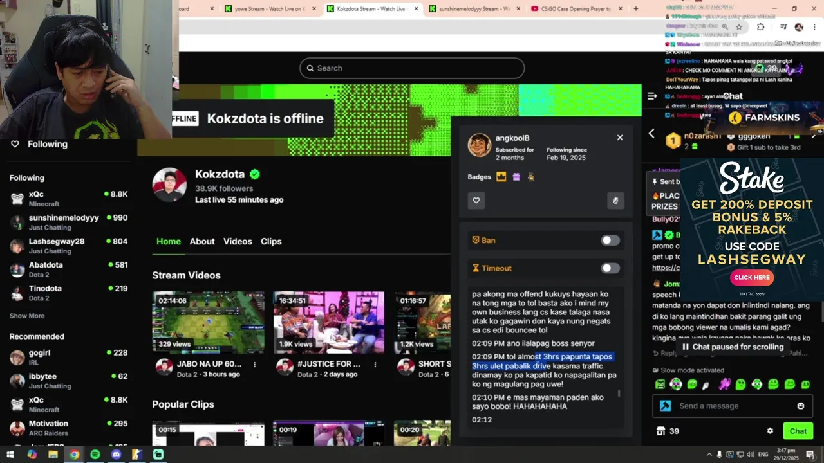Click the chat identity badge in message box
824x463 pixels.
tap(666, 406)
